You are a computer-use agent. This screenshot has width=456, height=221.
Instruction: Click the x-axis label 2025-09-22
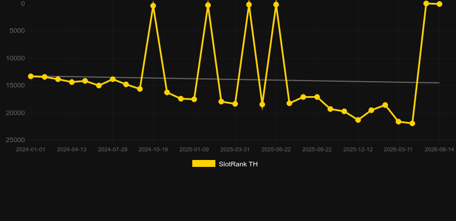[x=317, y=150]
